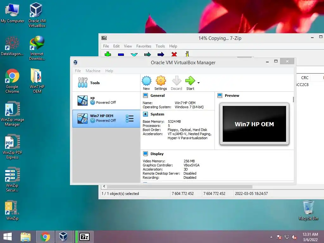Open the 7-Zip File menu
324x243 pixels.
click(106, 46)
